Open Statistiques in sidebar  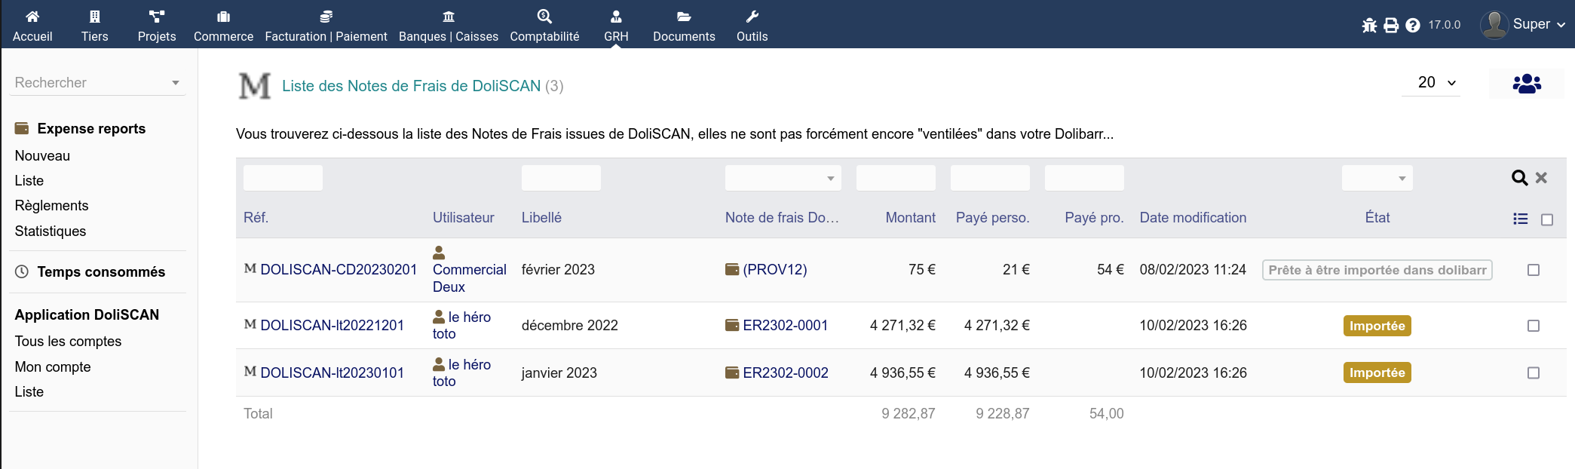click(x=51, y=231)
